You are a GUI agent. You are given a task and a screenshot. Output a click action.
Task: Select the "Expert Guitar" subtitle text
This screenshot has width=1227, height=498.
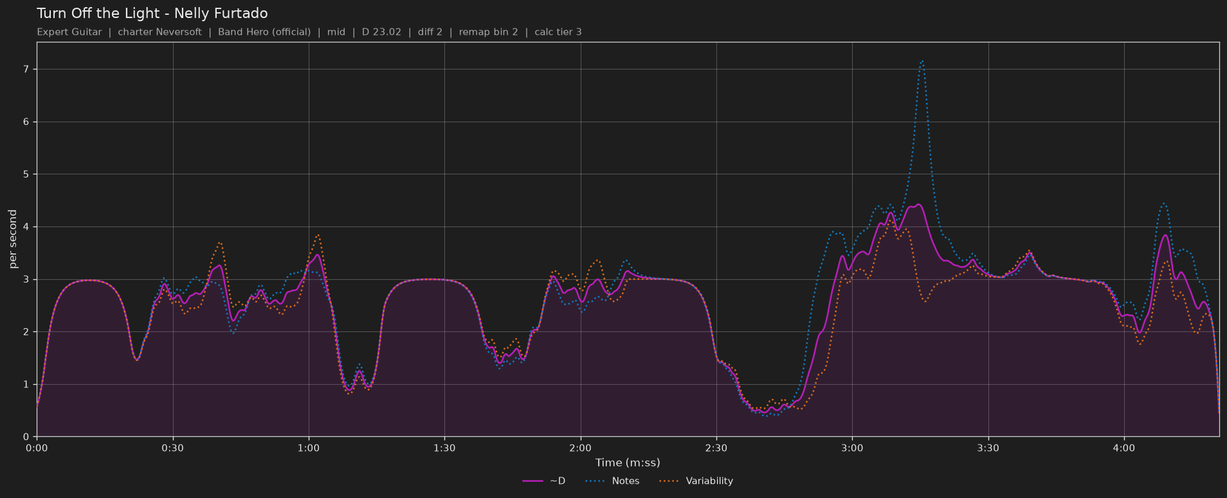click(x=69, y=32)
